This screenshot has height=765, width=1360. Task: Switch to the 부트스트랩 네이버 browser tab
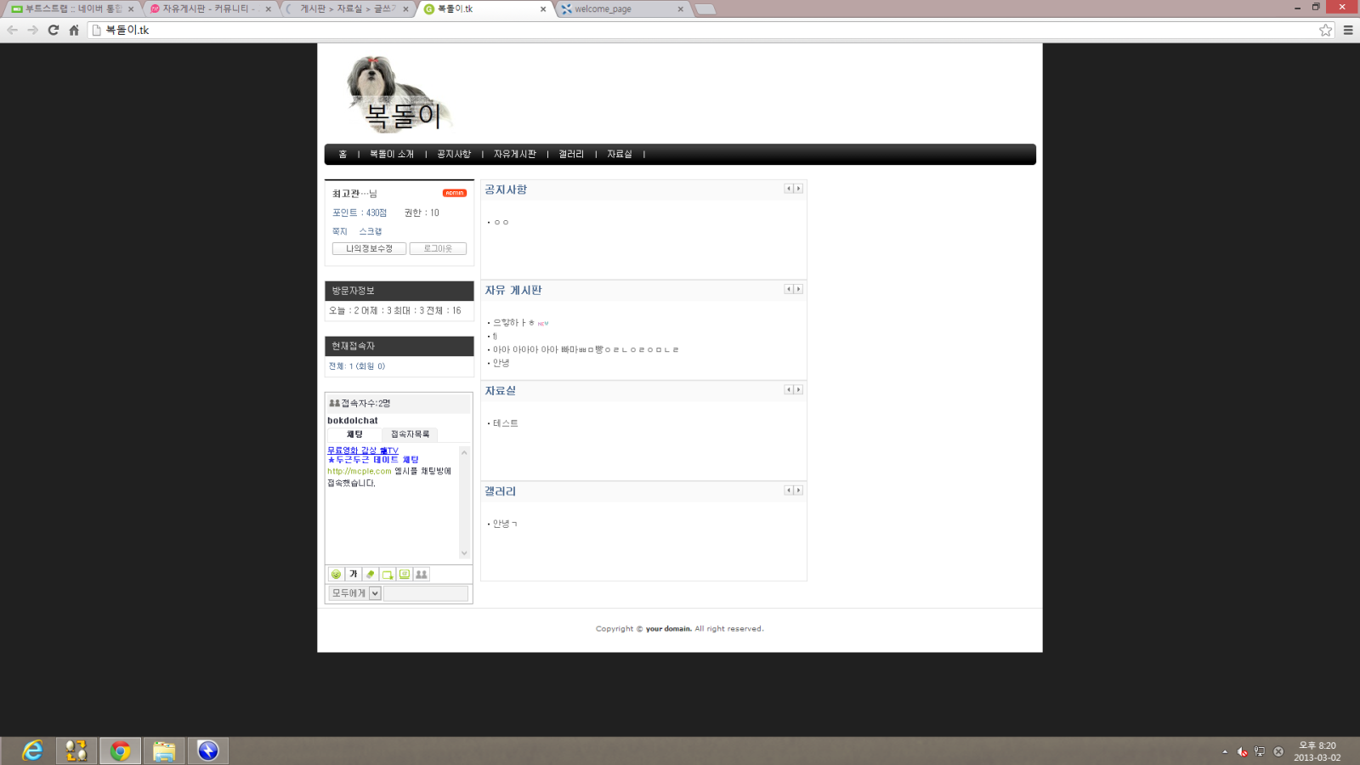[x=72, y=9]
